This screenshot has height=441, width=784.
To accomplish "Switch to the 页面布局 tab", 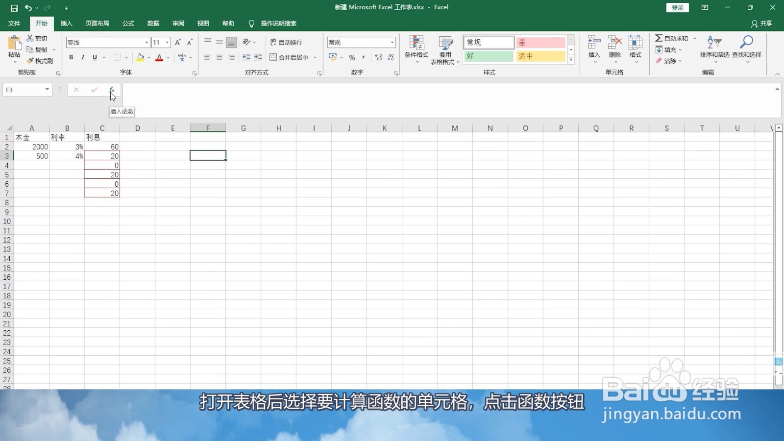I will pyautogui.click(x=97, y=24).
